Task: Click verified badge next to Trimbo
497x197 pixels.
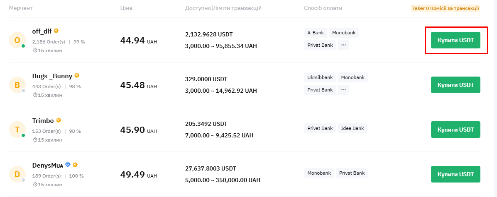Action: click(59, 120)
